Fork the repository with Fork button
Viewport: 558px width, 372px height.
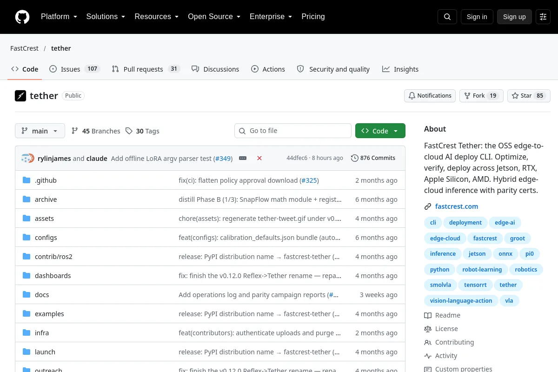[x=481, y=96]
